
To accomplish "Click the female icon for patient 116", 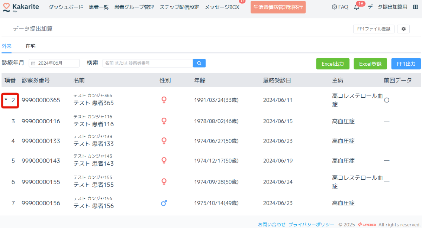I will 164,121.
